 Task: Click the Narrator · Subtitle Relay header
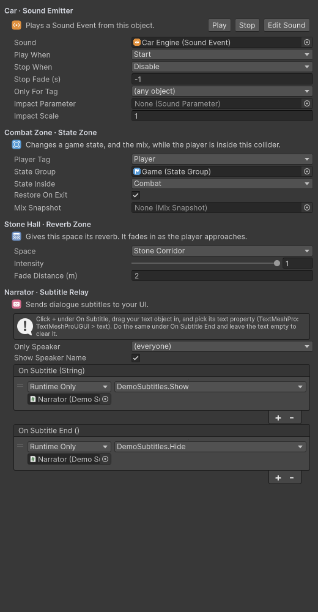(x=46, y=293)
